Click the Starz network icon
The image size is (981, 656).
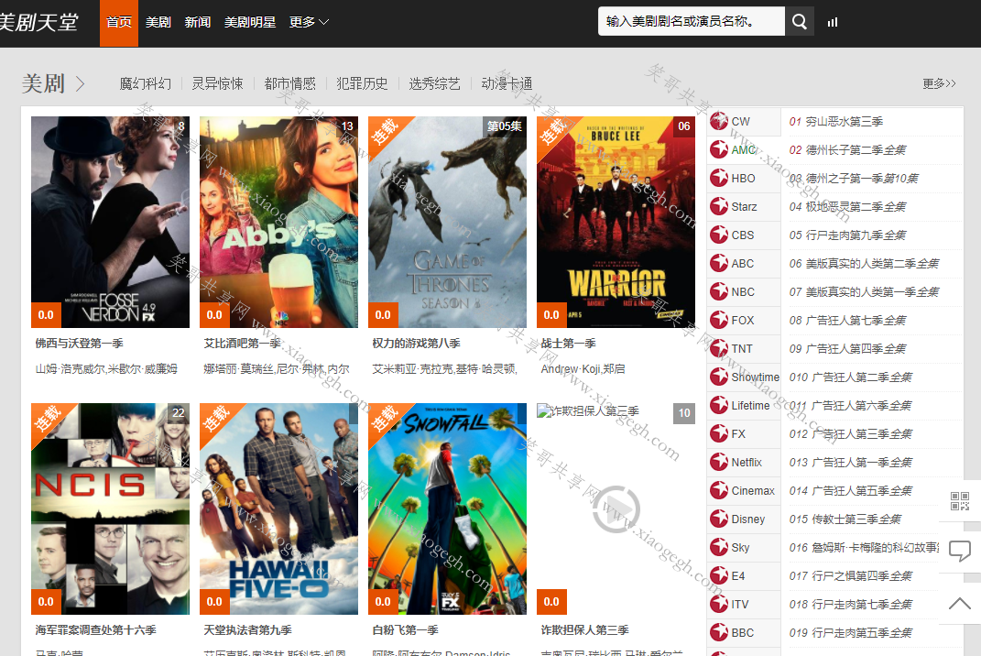click(719, 206)
